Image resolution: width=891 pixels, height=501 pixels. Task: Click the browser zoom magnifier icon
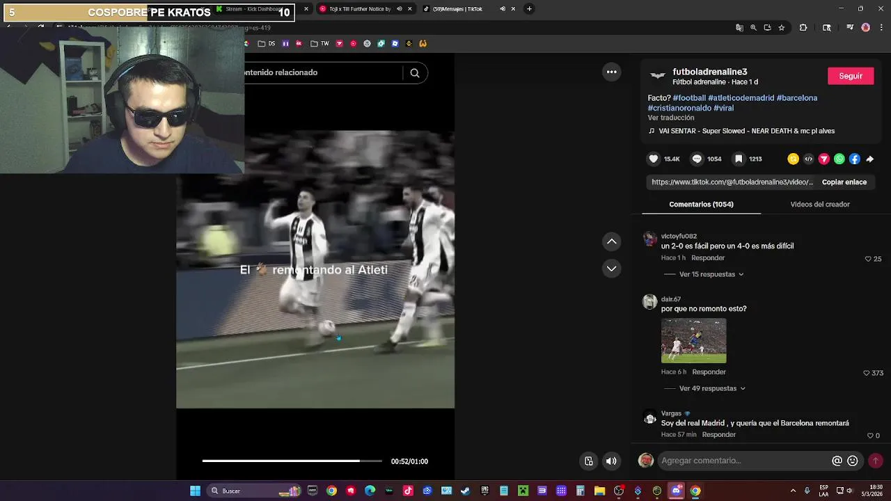pos(753,28)
